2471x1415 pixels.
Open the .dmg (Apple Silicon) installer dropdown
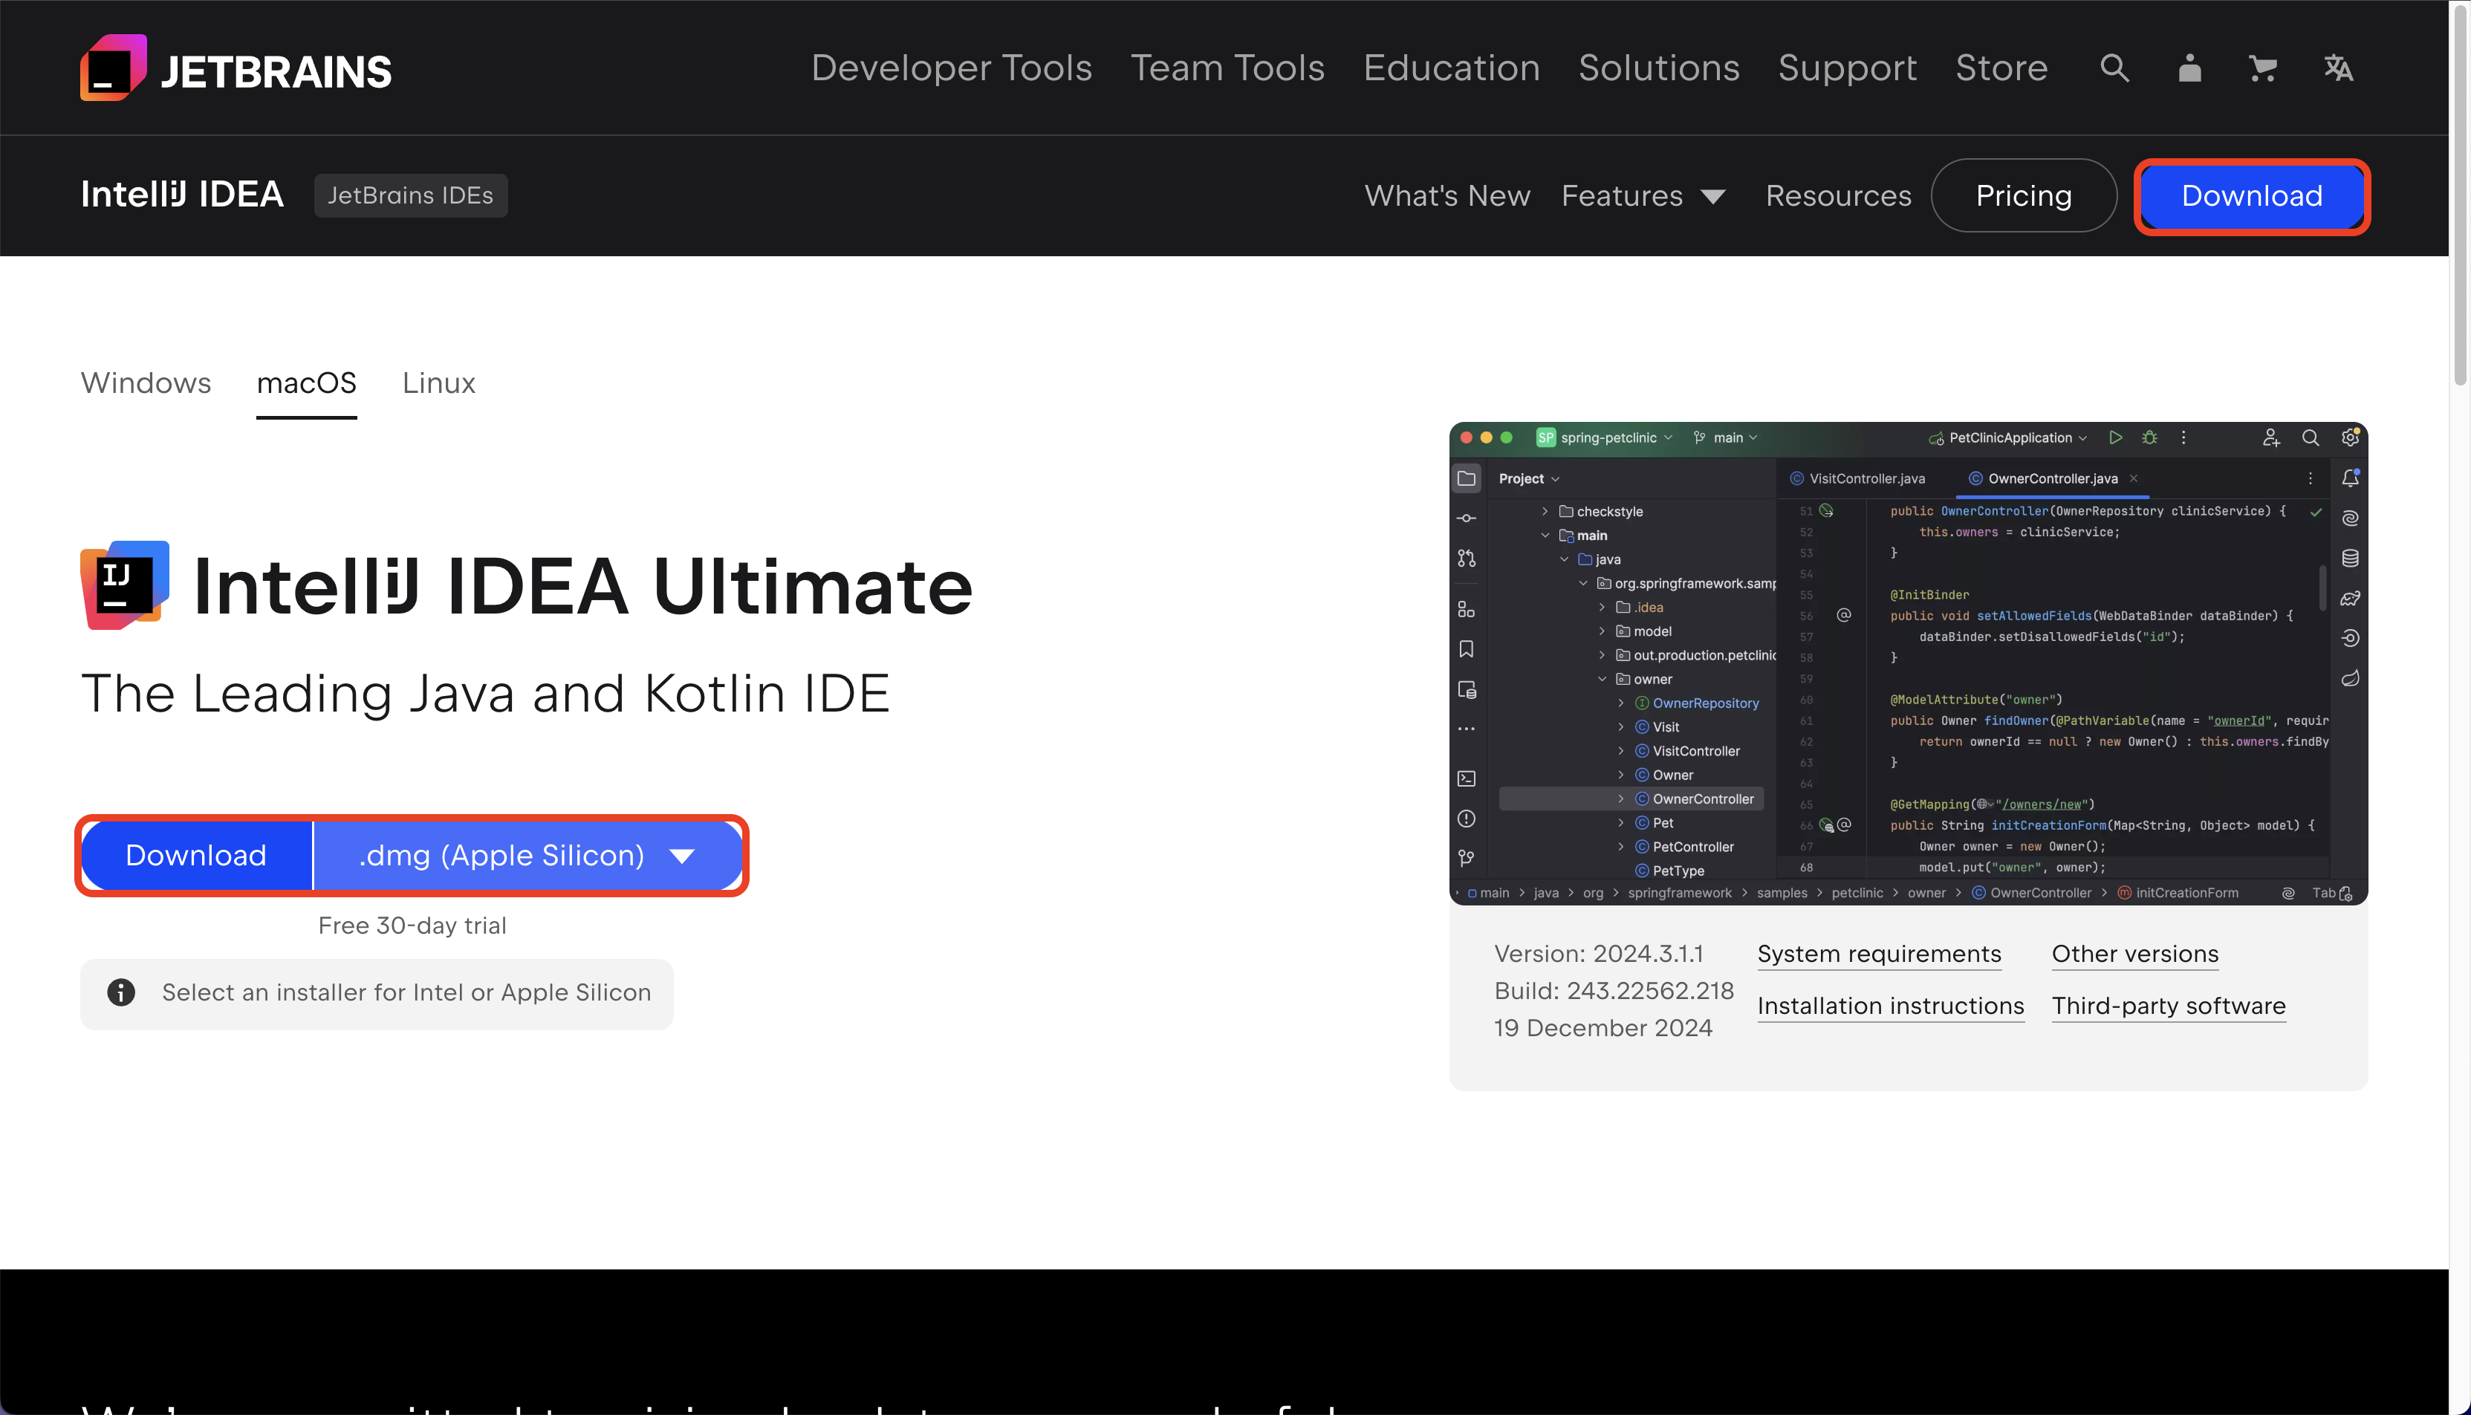(527, 855)
